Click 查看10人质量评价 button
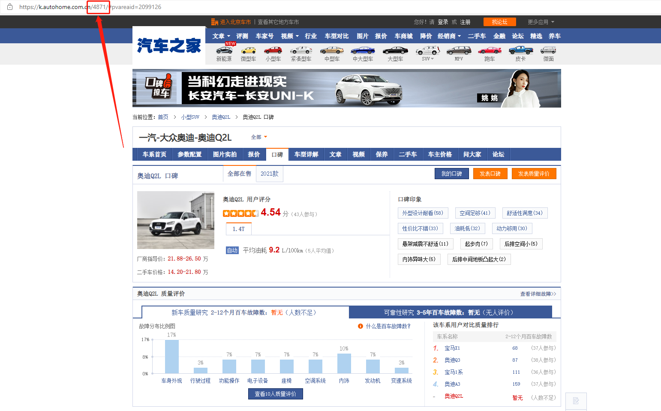The height and width of the screenshot is (411, 661). 276,394
